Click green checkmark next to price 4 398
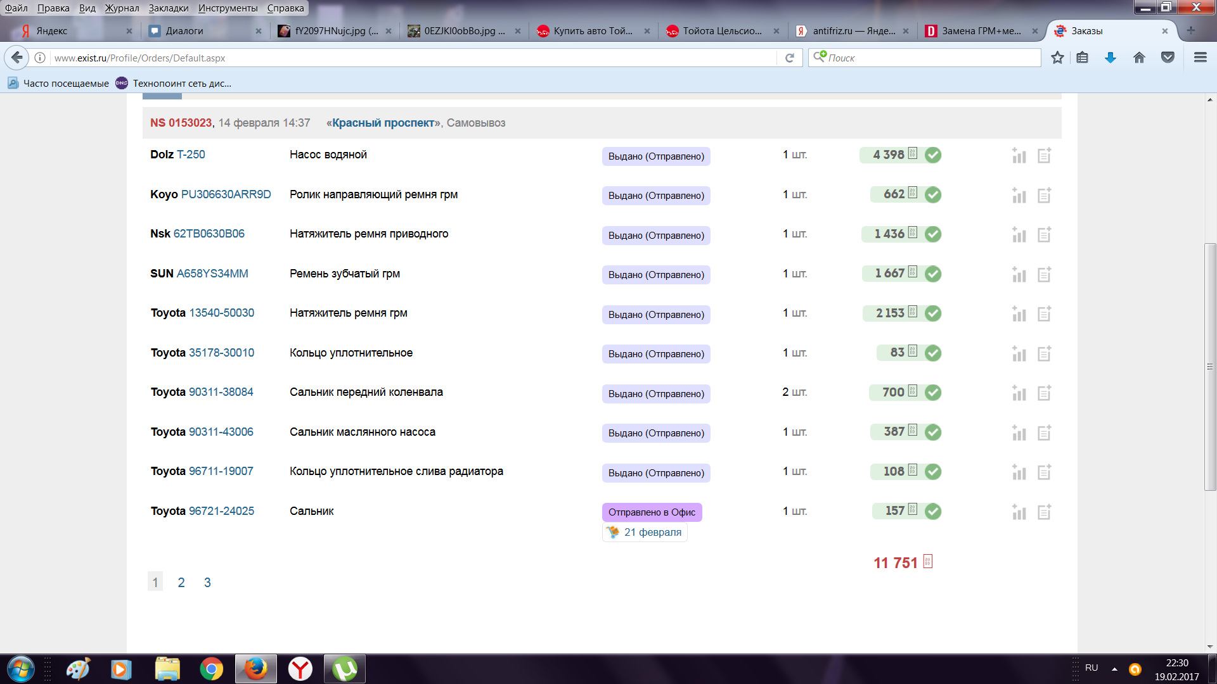The width and height of the screenshot is (1217, 684). 932,155
